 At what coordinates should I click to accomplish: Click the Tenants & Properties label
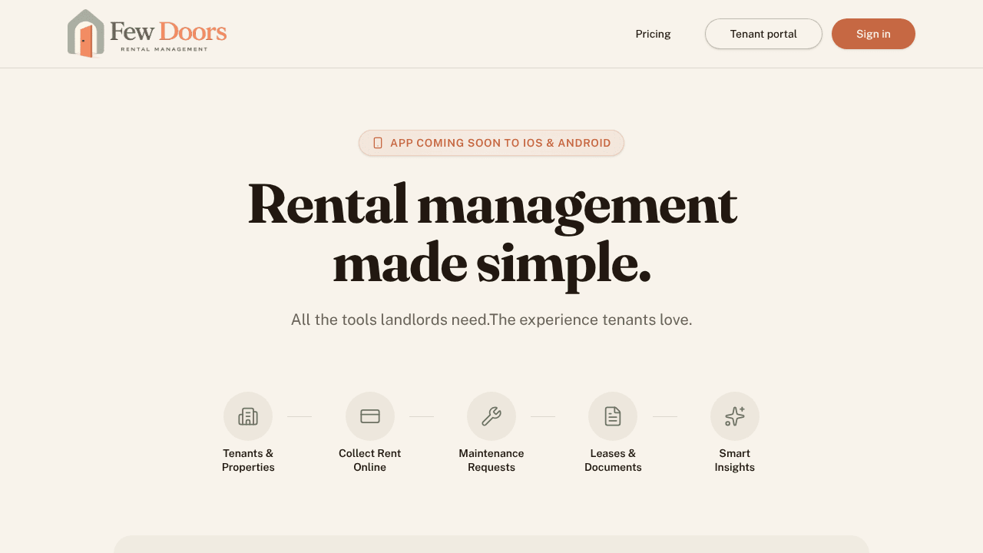tap(248, 460)
